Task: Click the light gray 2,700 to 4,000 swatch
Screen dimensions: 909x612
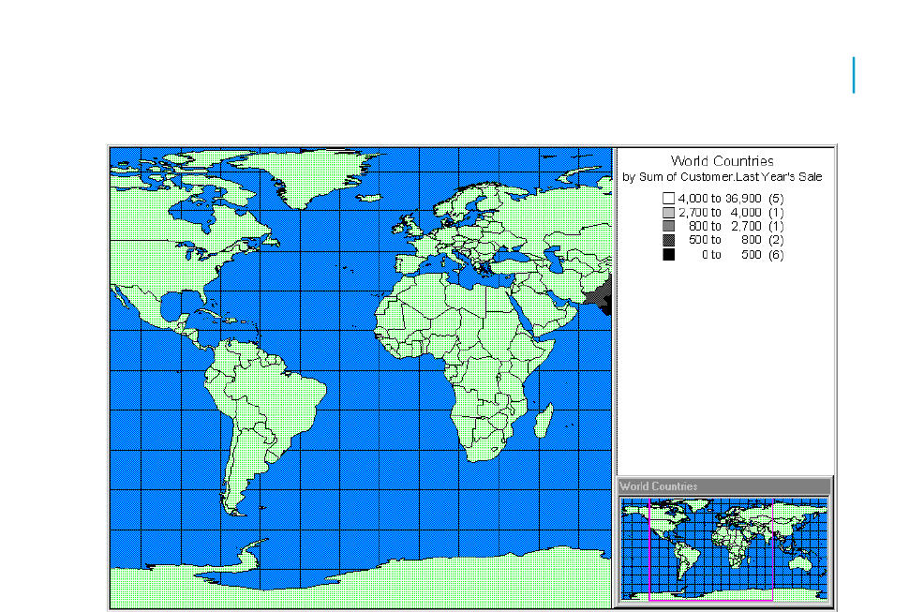Action: pos(668,213)
